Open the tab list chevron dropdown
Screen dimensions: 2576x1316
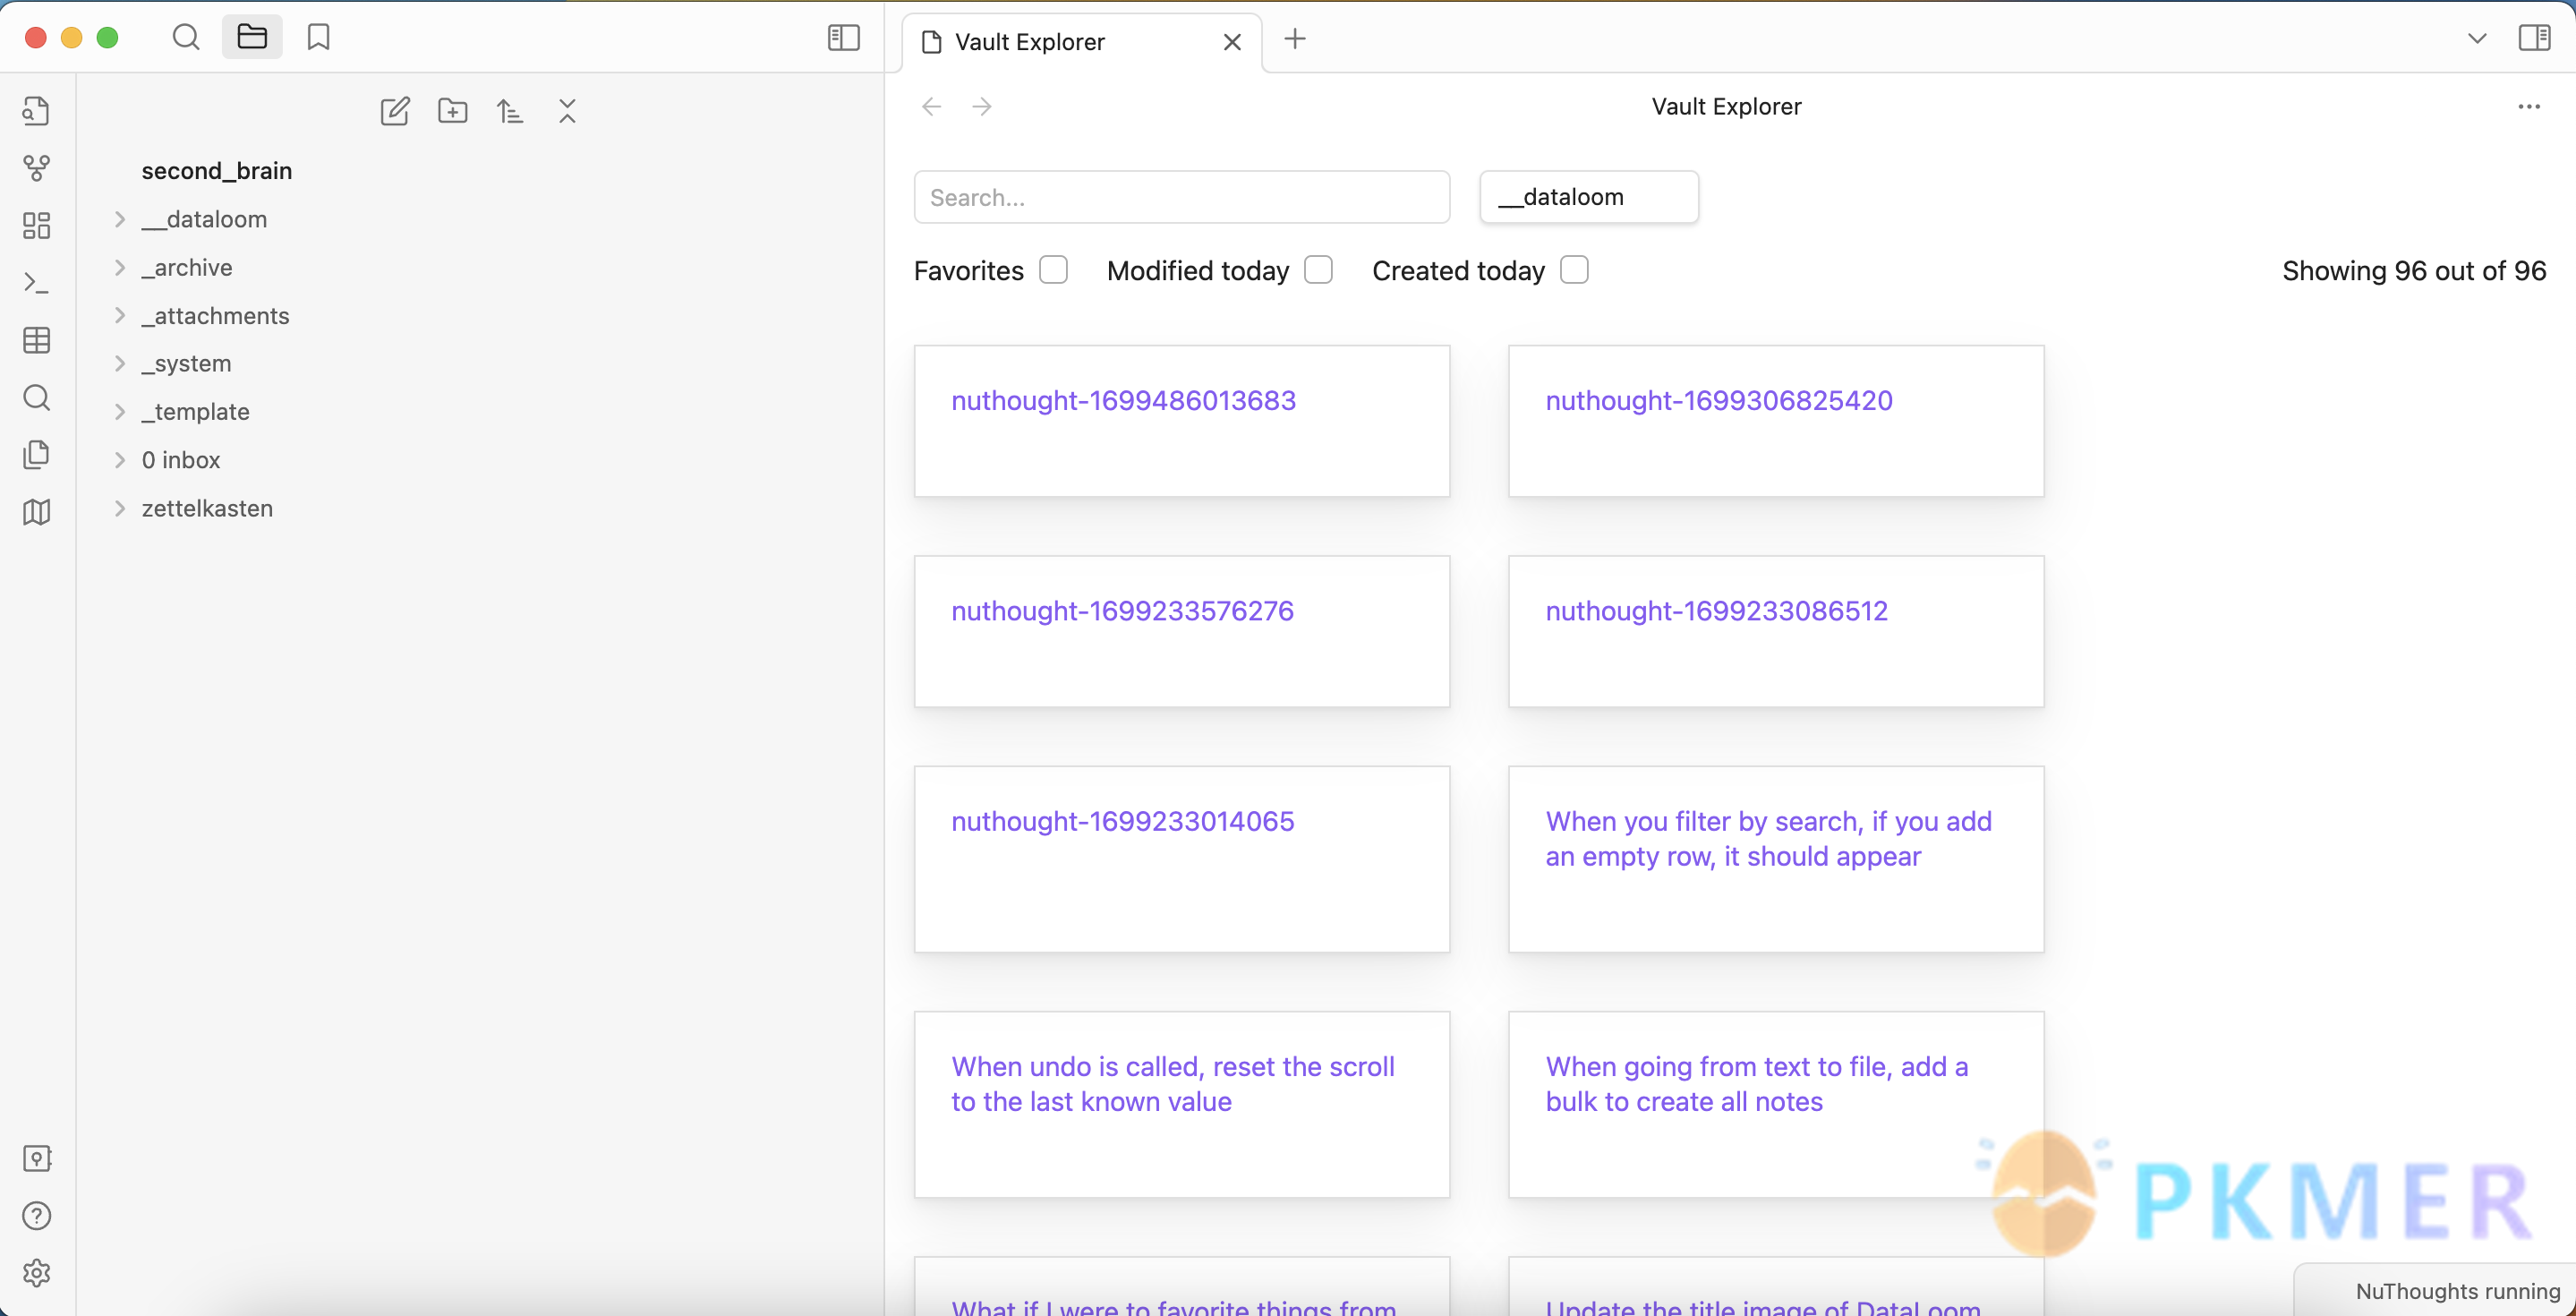(x=2477, y=39)
